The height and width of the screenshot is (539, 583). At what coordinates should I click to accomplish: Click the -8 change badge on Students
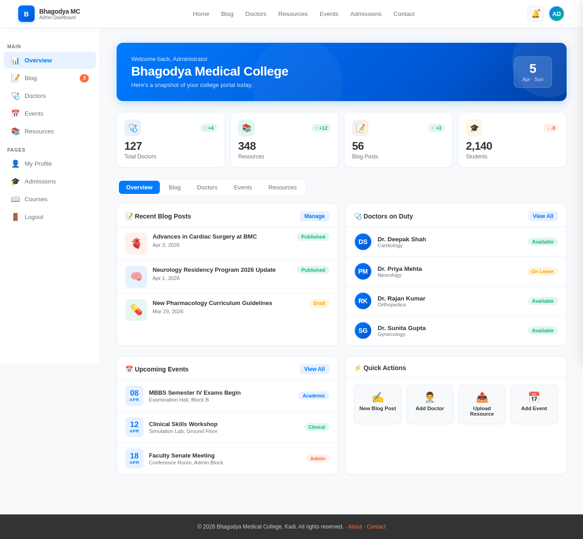coord(551,128)
